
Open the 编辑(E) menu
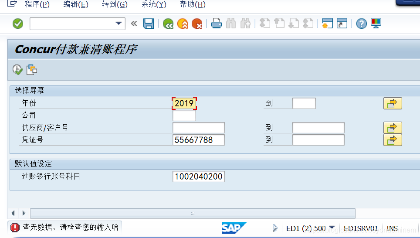pos(76,4)
